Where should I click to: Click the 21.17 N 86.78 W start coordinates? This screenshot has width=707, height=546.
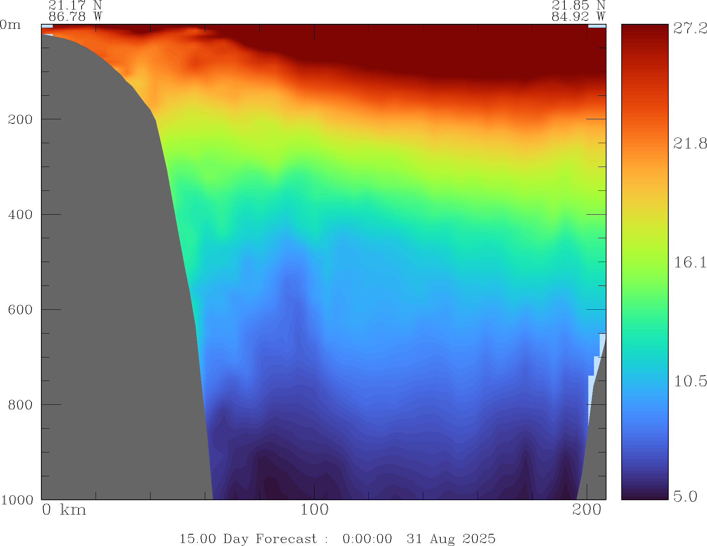click(x=75, y=11)
